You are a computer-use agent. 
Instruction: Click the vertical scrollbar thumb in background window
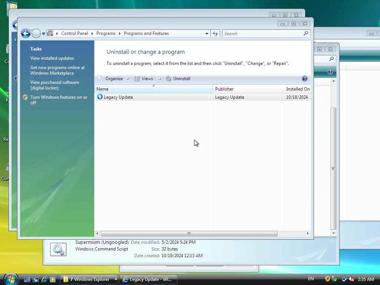334,168
